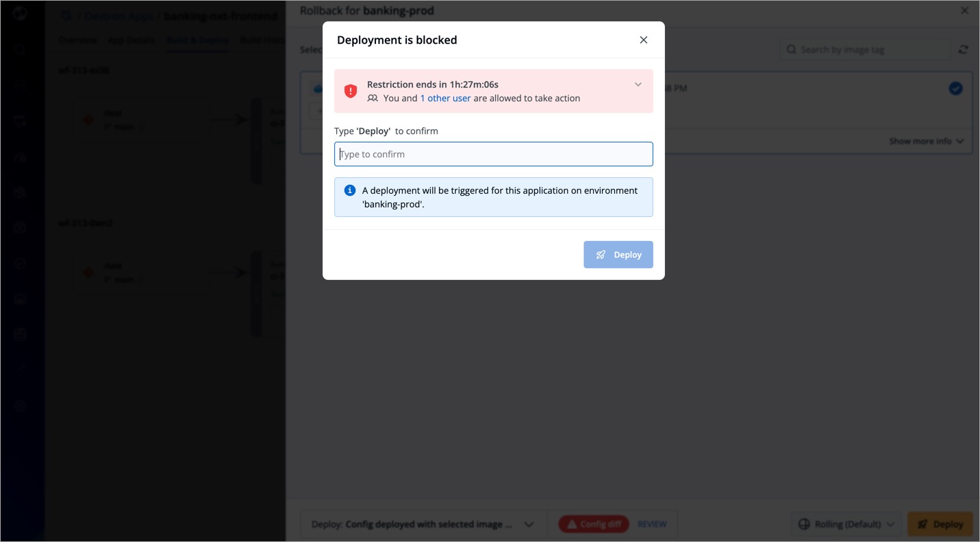Click the refresh icon next to image search
This screenshot has width=980, height=542.
pos(964,50)
